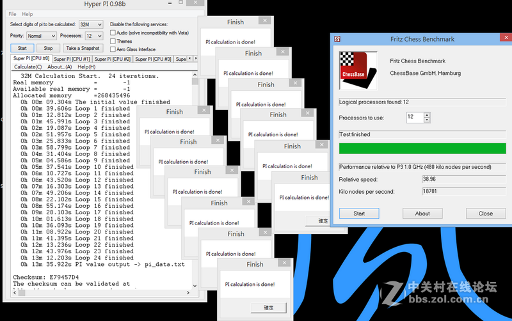Click the About button in Fritz Chess Benchmark

tap(422, 214)
